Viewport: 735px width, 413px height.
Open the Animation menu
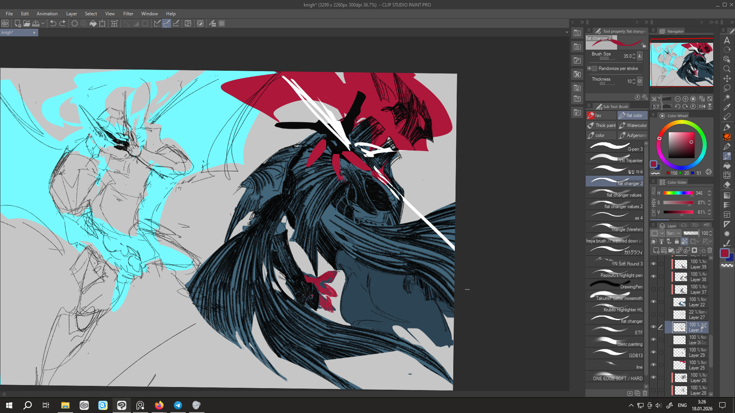pyautogui.click(x=47, y=14)
